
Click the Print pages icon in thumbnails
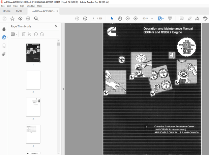tap(30, 34)
